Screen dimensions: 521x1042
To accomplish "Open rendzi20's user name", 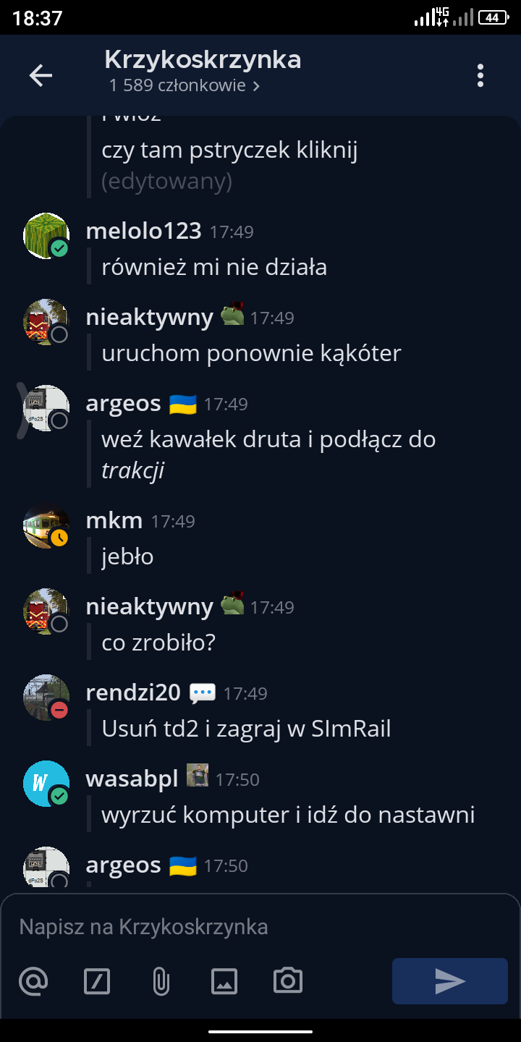I will (x=133, y=693).
